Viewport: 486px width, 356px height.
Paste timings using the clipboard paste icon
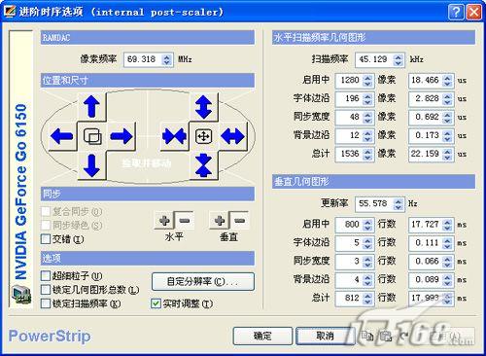point(386,336)
